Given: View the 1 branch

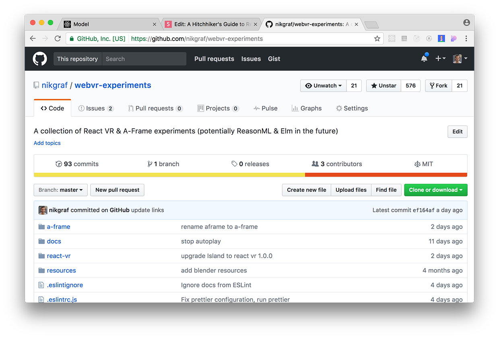Looking at the screenshot, I should 163,164.
